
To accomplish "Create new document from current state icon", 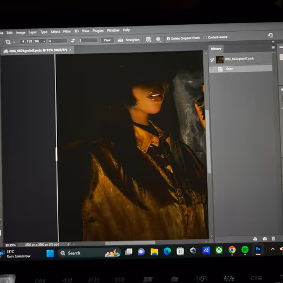I will (x=255, y=239).
